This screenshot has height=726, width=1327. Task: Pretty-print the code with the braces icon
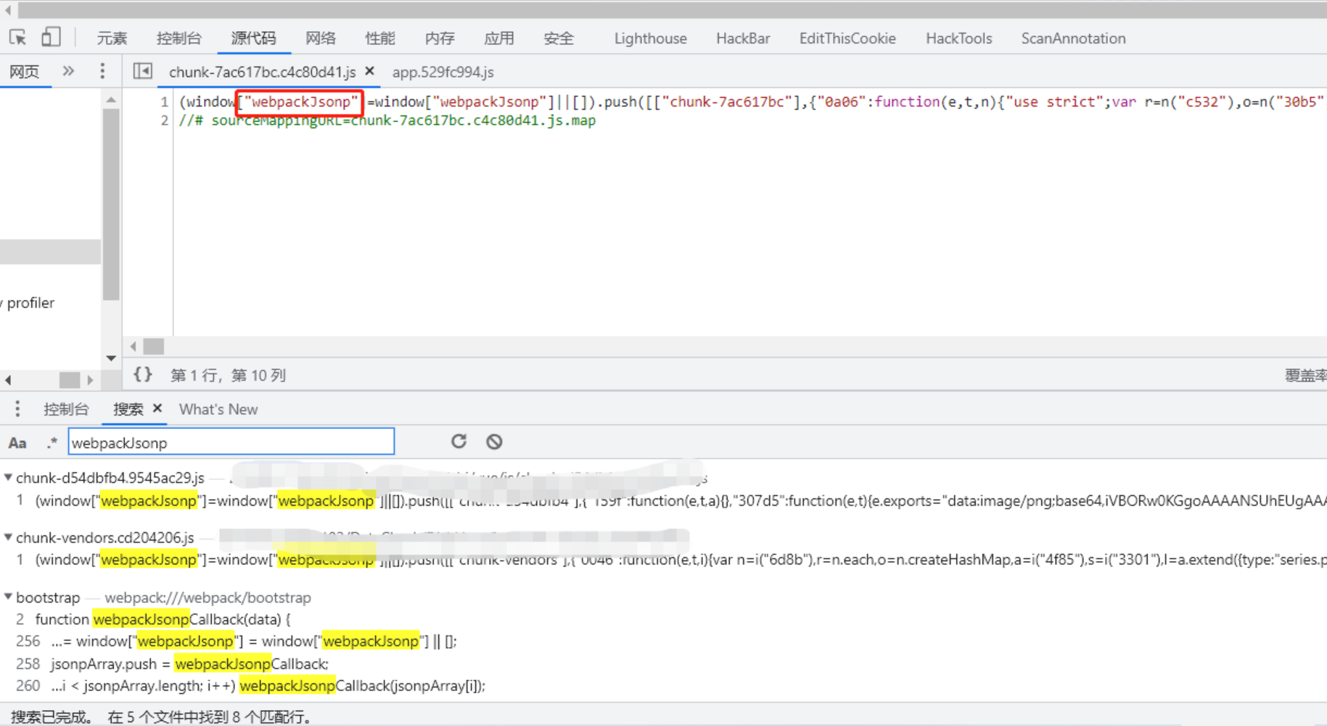pyautogui.click(x=143, y=374)
